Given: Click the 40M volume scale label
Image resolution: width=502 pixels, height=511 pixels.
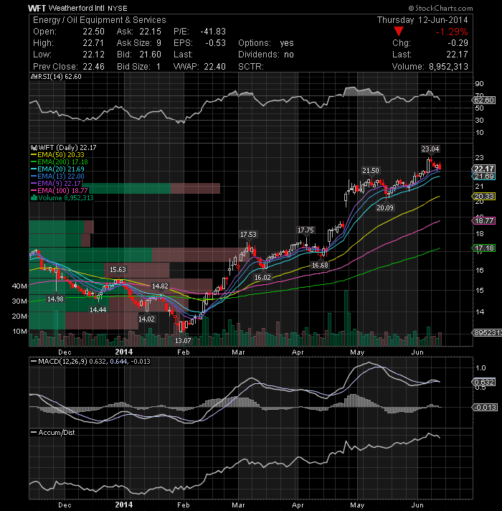Looking at the screenshot, I should [x=19, y=286].
